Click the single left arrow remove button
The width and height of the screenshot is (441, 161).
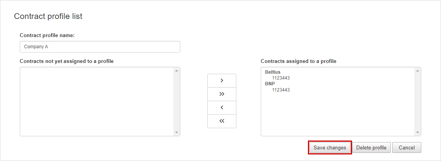tap(222, 108)
